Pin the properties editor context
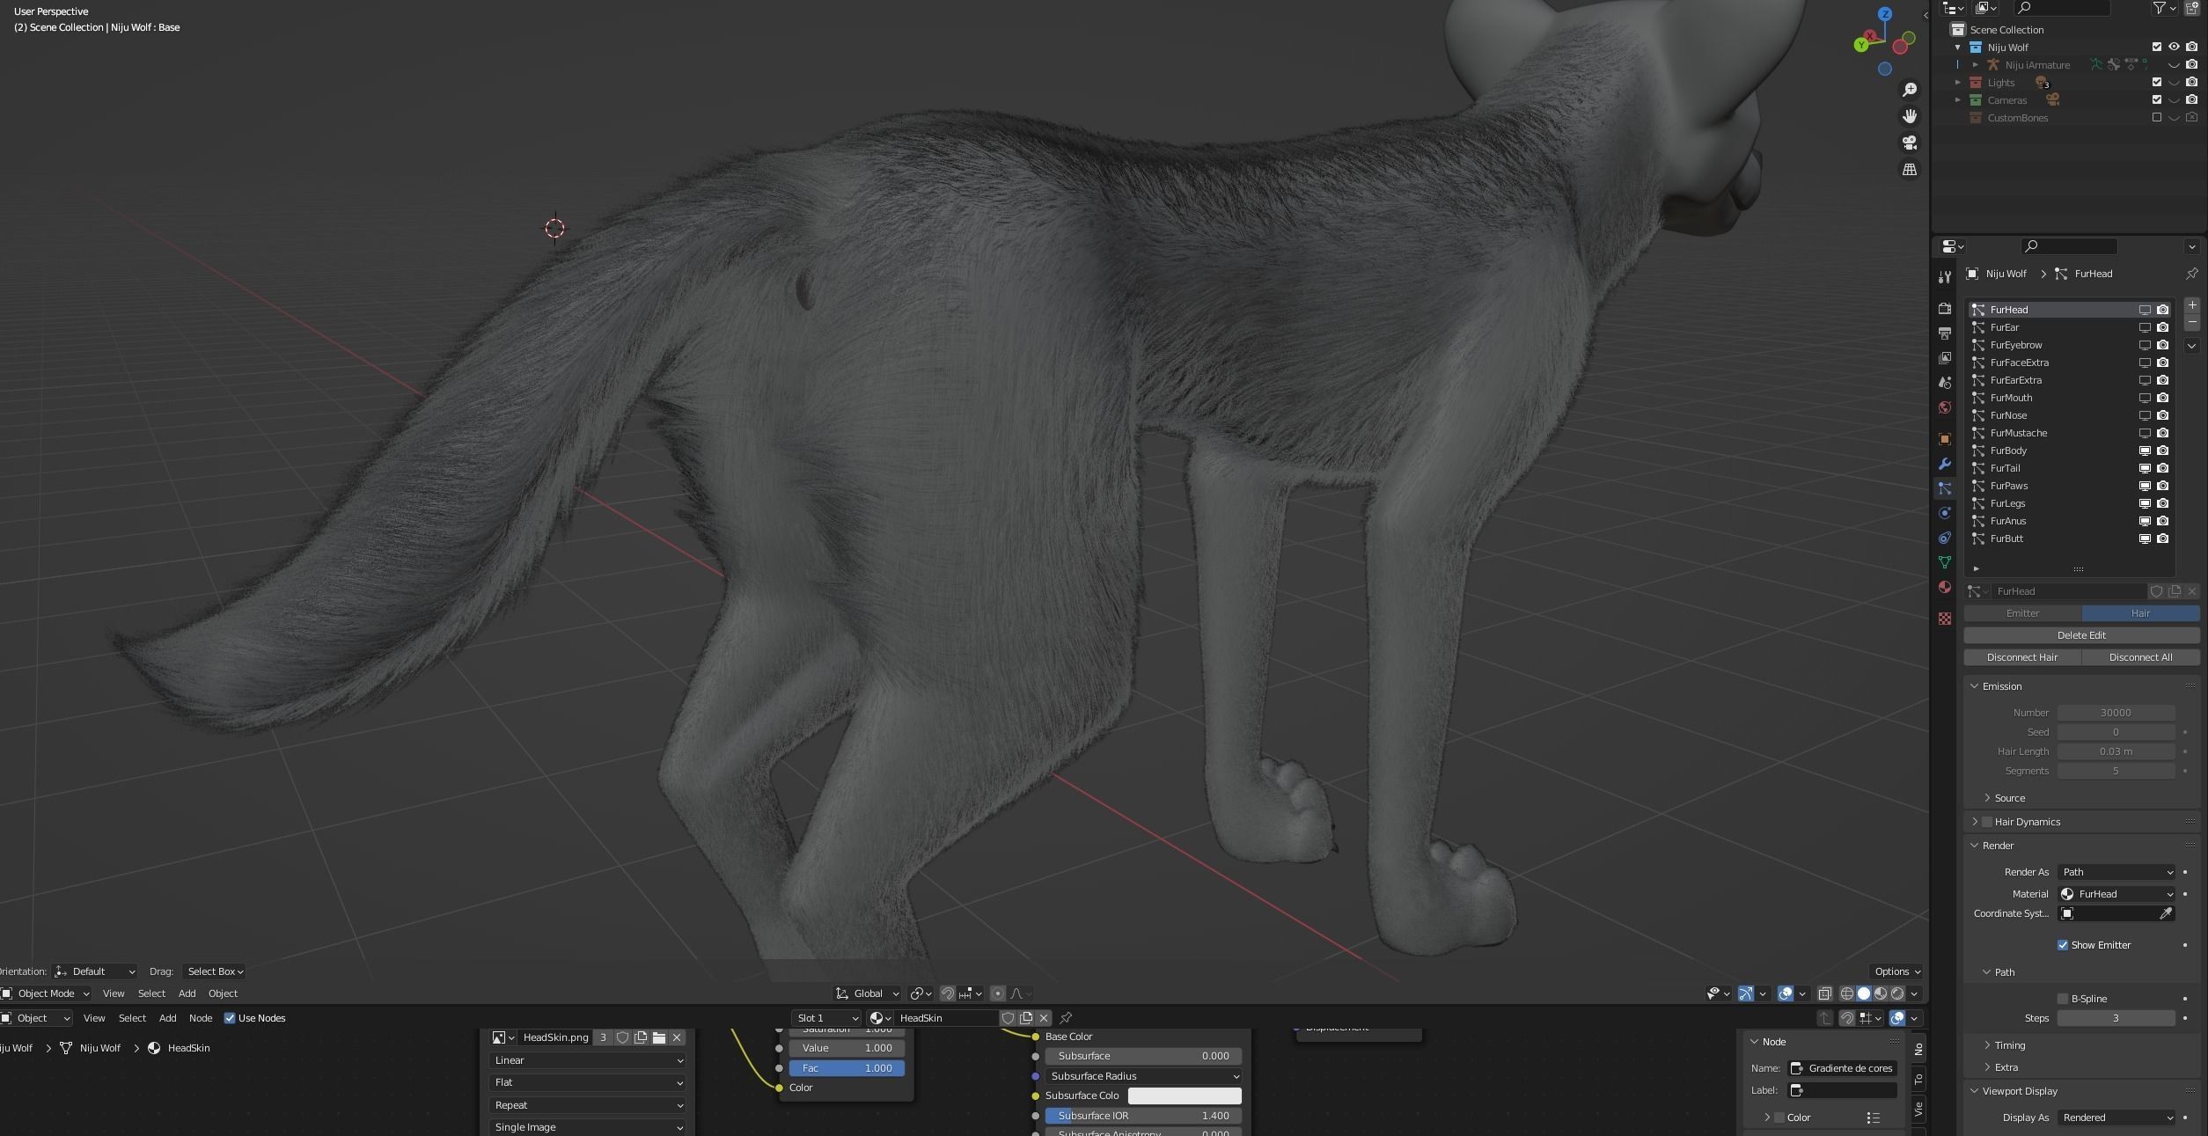This screenshot has height=1136, width=2208. [x=2191, y=274]
